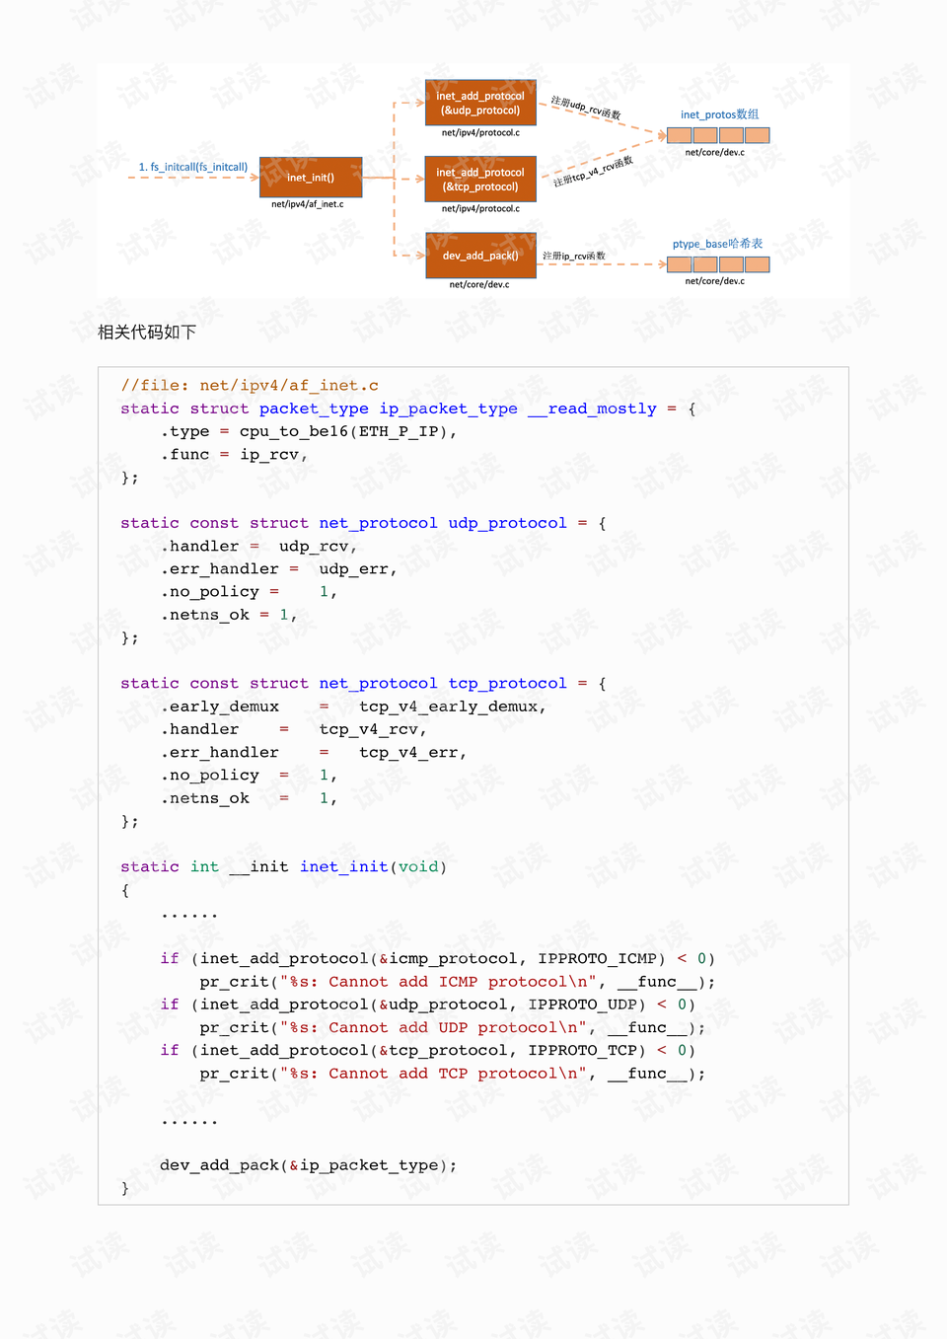Click the line ".err_handler = udp_err,"
Viewport: 947px width, 1339px height.
(279, 569)
